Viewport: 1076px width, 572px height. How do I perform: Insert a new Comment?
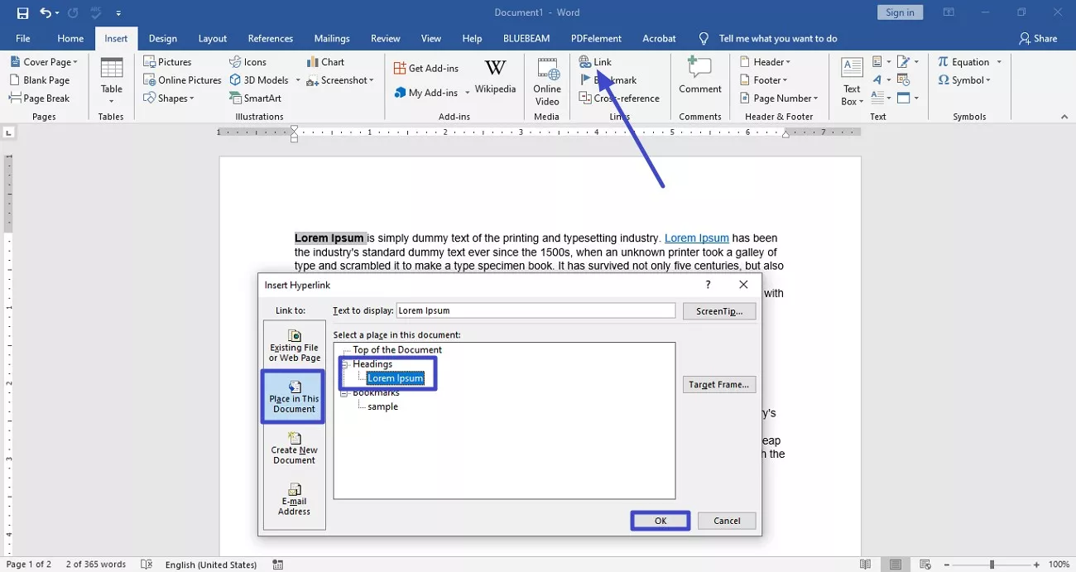point(699,76)
